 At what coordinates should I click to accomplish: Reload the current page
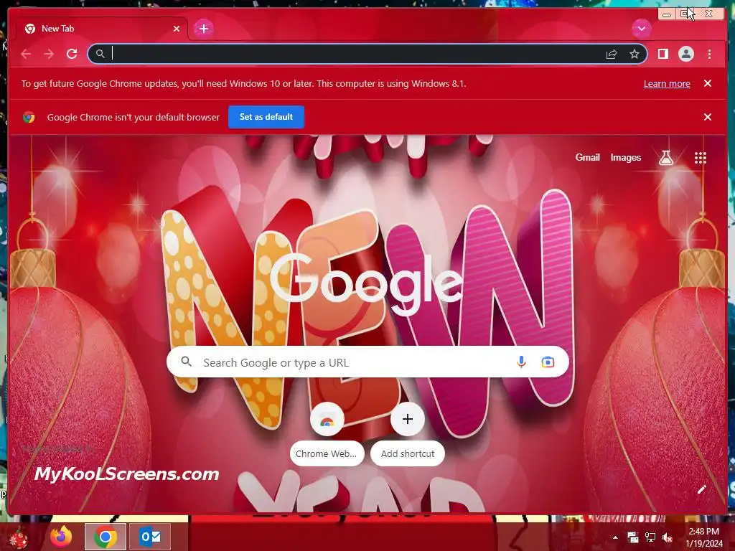(x=72, y=54)
